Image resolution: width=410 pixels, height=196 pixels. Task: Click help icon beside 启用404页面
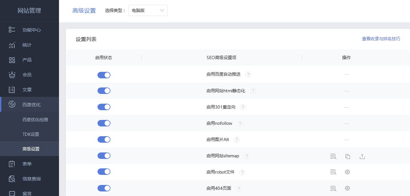pyautogui.click(x=239, y=189)
